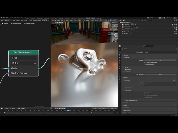The image size is (178, 133).
Task: Hide the Collection in viewport via its eye icon
Action: 174,24
